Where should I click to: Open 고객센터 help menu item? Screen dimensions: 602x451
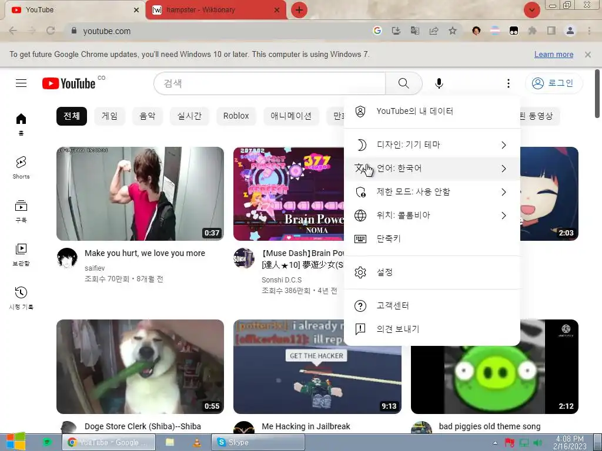click(x=432, y=305)
